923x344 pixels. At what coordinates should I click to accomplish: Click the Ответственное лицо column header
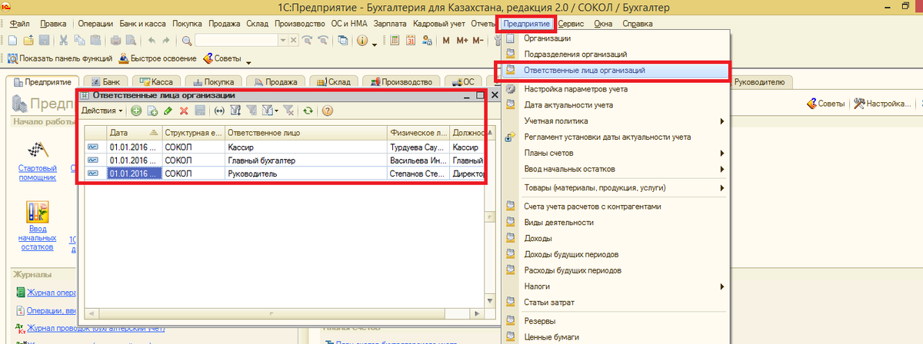(x=306, y=133)
